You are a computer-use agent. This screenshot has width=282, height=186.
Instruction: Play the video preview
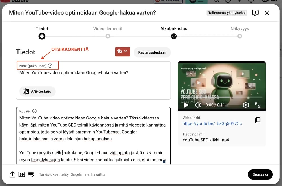click(x=186, y=105)
